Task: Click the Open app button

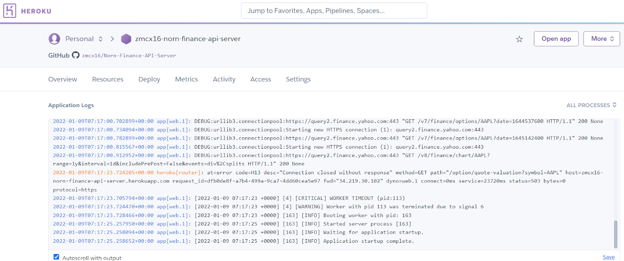Action: click(556, 39)
